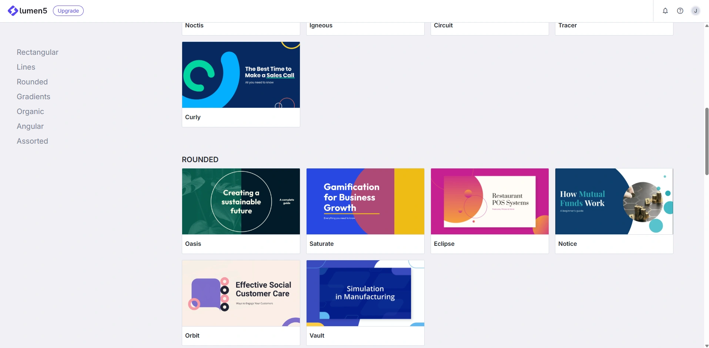The image size is (709, 348).
Task: Open the help question mark icon
Action: point(680,11)
